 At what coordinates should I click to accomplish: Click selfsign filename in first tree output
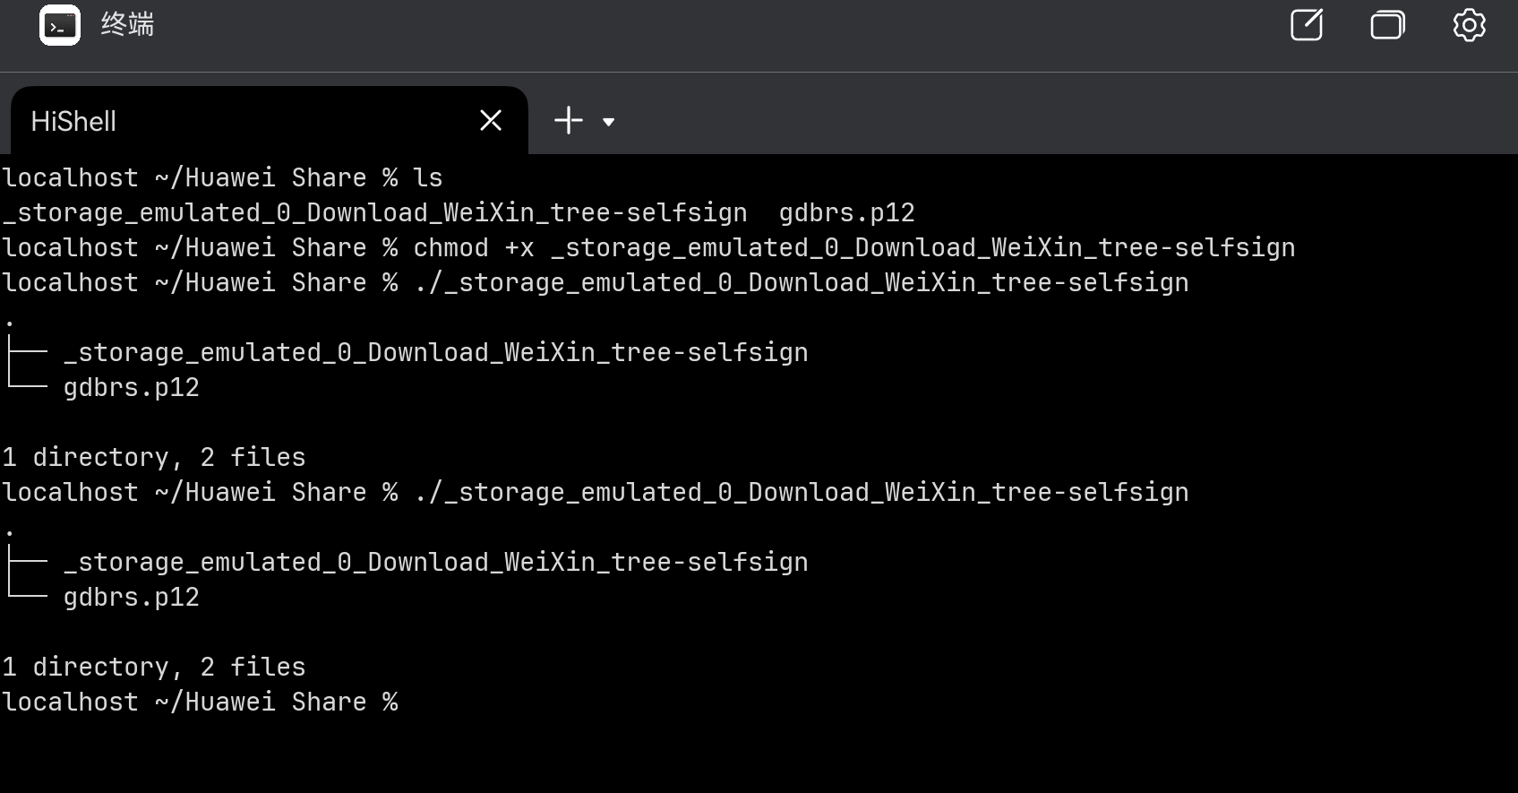[x=436, y=352]
